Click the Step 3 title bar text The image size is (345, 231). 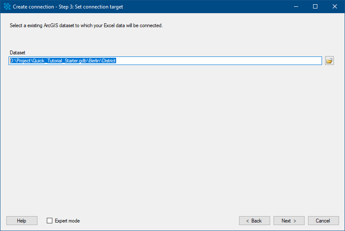(68, 7)
